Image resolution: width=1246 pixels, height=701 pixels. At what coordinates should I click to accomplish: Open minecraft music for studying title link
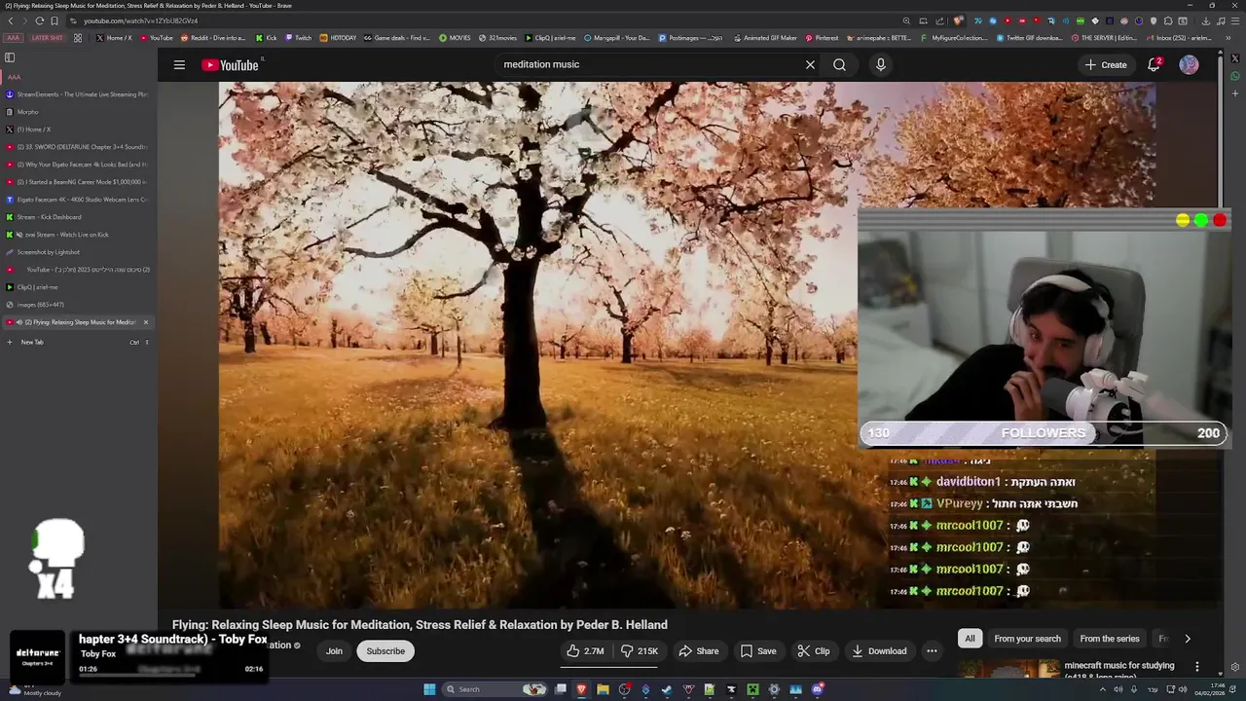1119,666
